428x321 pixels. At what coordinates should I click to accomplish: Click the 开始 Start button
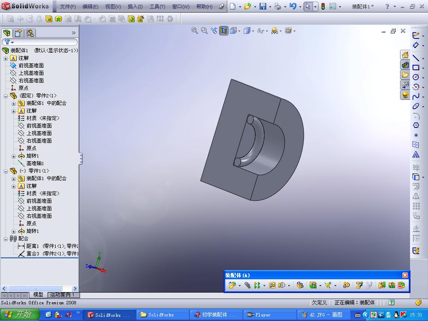coord(20,315)
